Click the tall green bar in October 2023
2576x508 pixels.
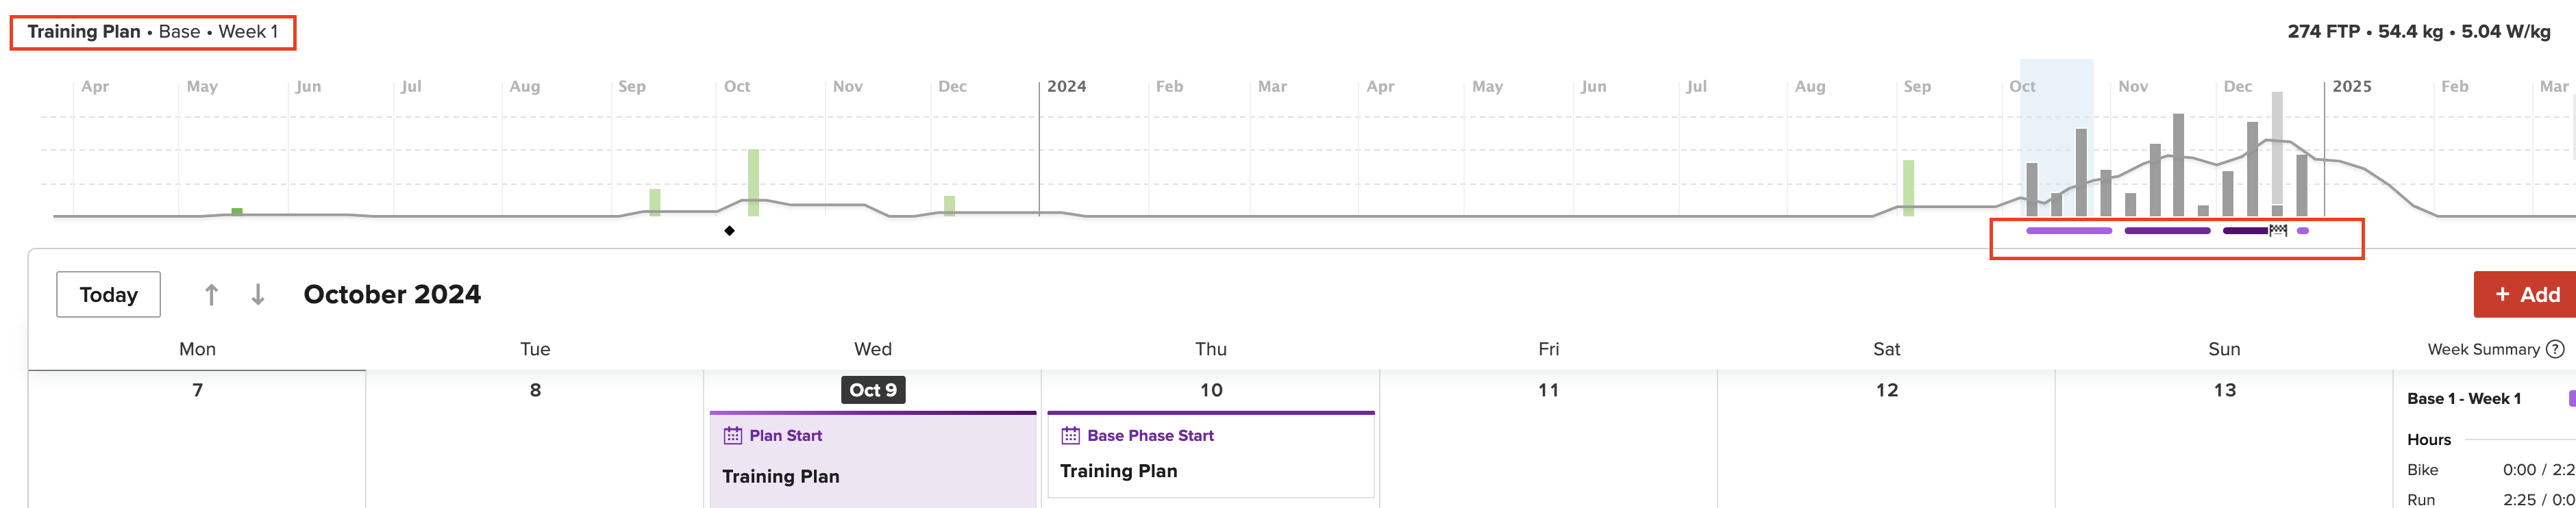click(x=754, y=183)
